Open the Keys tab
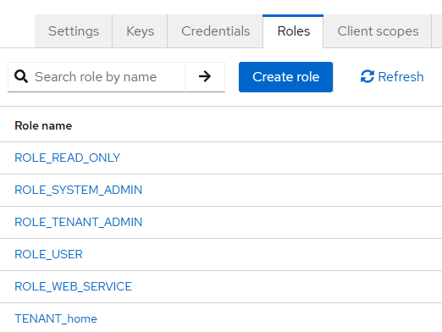Screen dimensions: 442x332 (140, 31)
